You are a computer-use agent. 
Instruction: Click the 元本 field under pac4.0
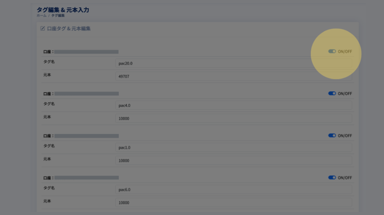point(233,118)
